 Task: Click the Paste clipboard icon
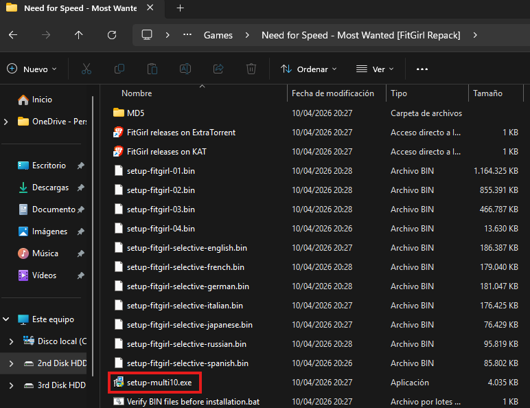[x=152, y=69]
